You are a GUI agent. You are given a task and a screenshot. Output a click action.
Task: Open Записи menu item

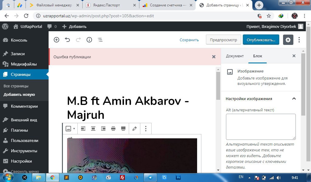pos(24,54)
